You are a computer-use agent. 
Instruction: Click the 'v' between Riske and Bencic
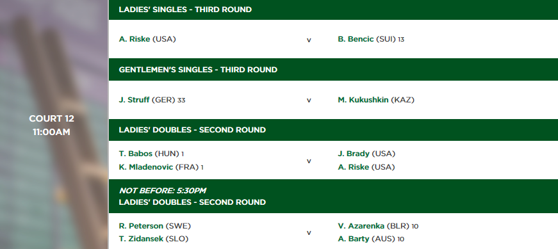(x=309, y=40)
